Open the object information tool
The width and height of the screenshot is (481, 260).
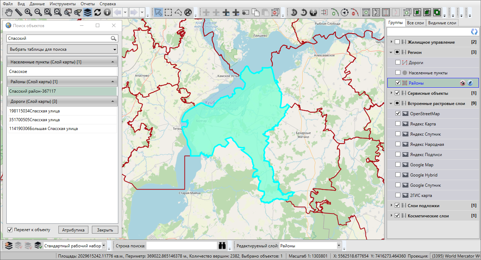pyautogui.click(x=107, y=12)
